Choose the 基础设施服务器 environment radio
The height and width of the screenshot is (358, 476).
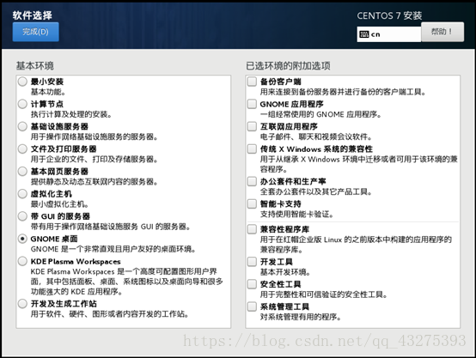click(x=22, y=126)
